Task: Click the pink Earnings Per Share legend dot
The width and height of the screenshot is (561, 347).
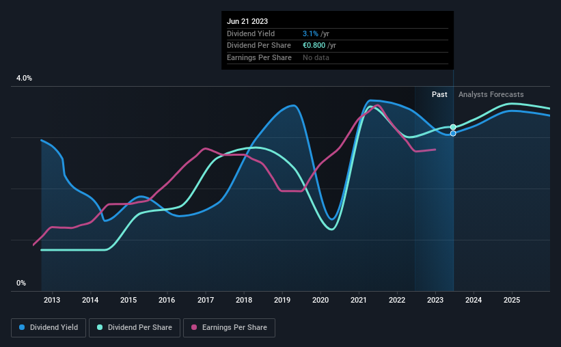Action: pyautogui.click(x=194, y=327)
